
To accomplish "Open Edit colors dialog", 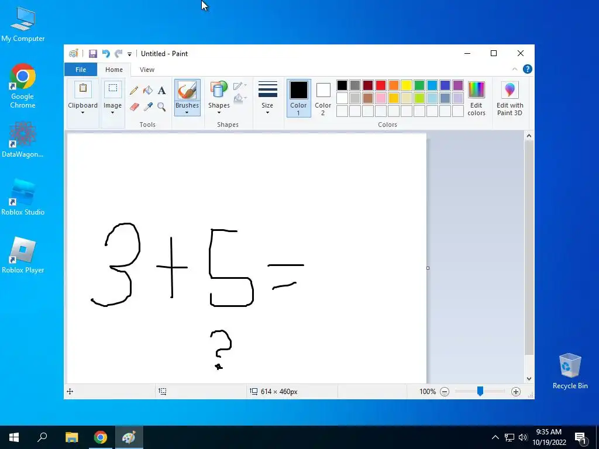I will click(476, 98).
